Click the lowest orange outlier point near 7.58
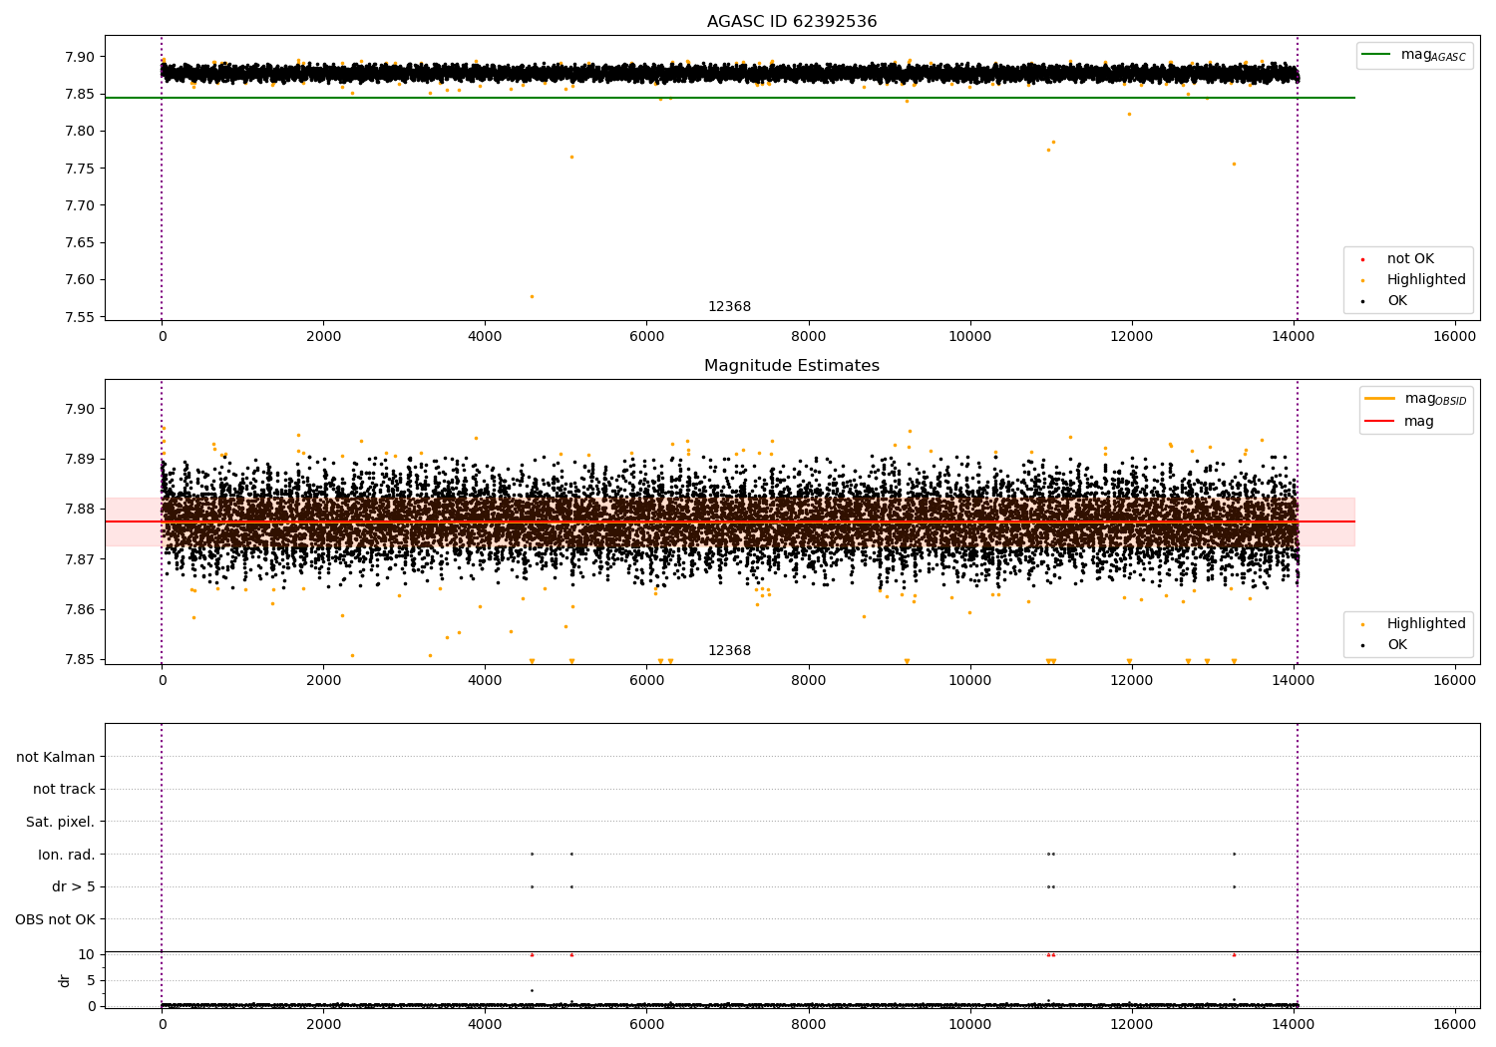Screen dimensions: 1496x1047 coord(532,296)
